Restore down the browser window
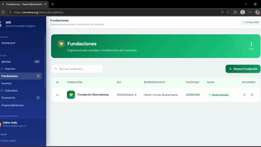 click(255, 4)
